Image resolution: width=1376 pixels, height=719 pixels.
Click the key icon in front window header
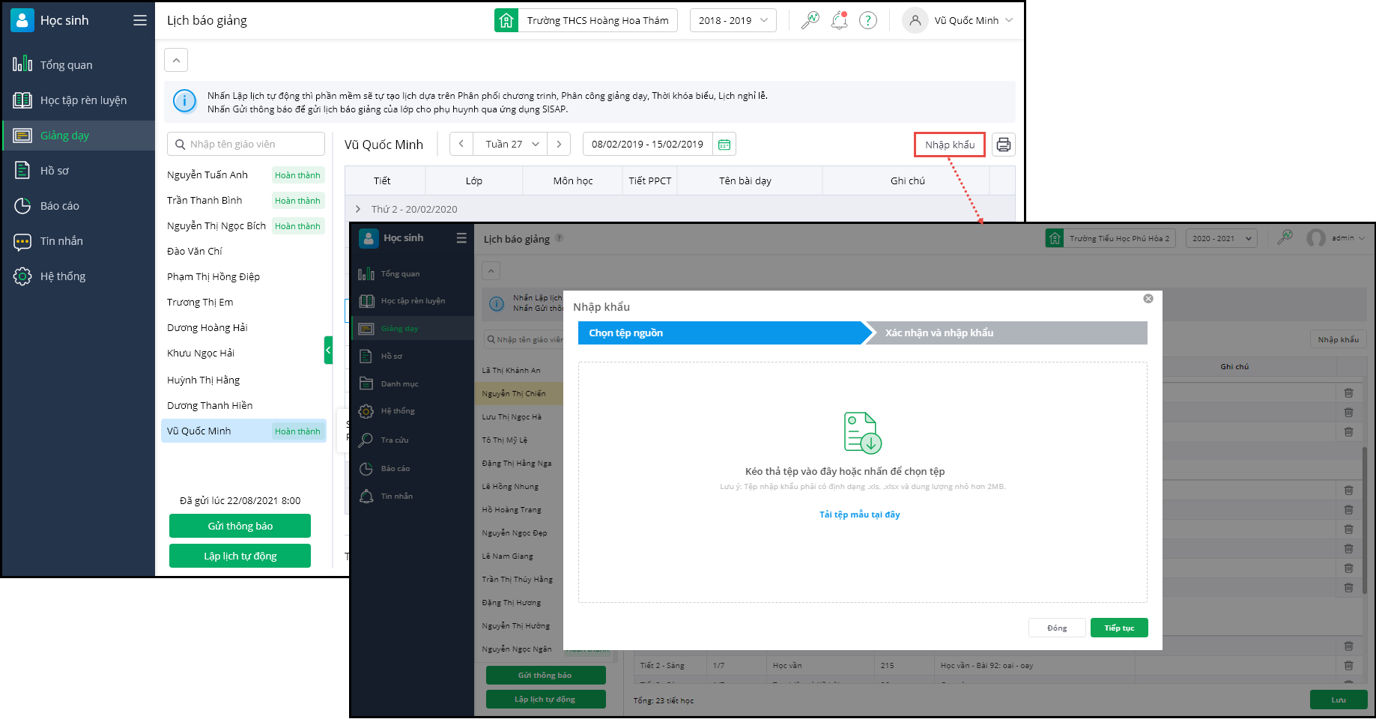click(x=1285, y=238)
